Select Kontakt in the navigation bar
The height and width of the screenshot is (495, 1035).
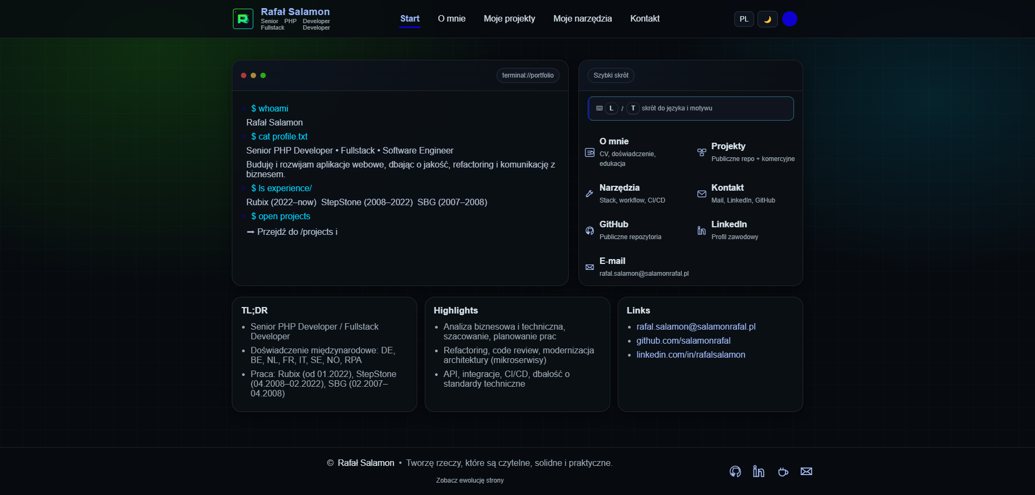pyautogui.click(x=645, y=18)
